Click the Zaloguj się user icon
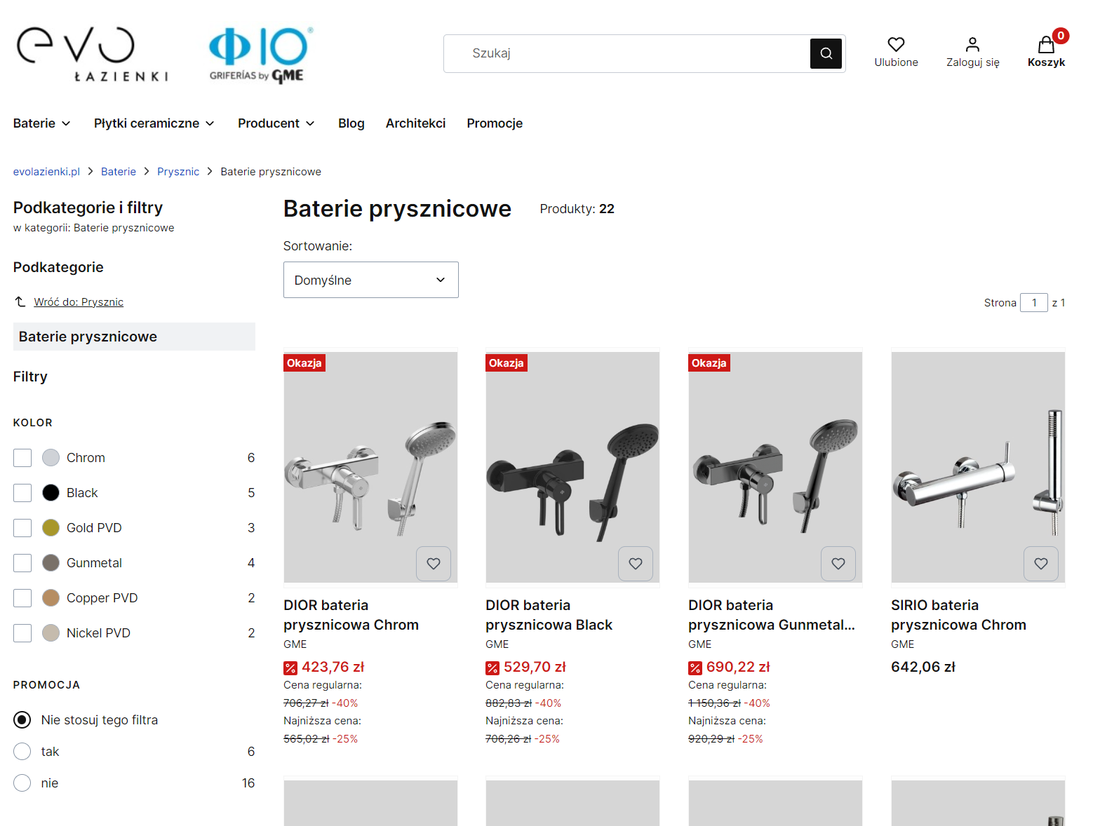Viewport: 1093px width, 826px height. [972, 43]
